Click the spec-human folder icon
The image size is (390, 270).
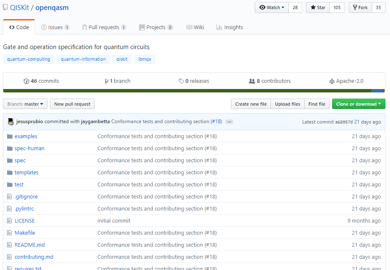[x=10, y=149]
